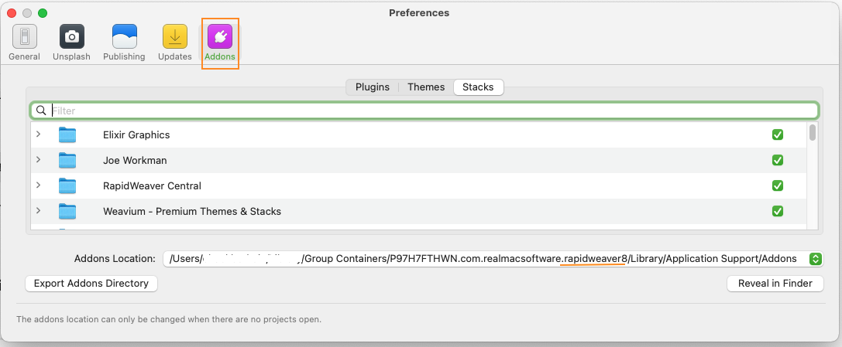This screenshot has width=842, height=347.
Task: Open the Updates preferences pane
Action: tap(174, 37)
